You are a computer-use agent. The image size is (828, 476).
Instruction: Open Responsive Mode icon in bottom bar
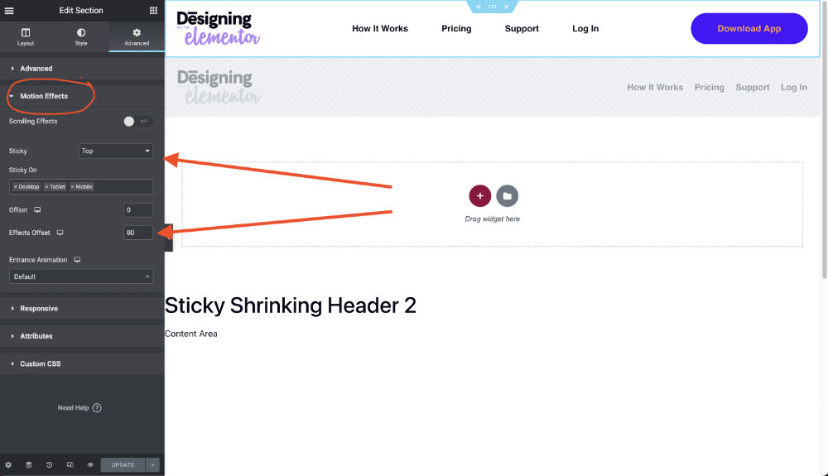point(70,465)
